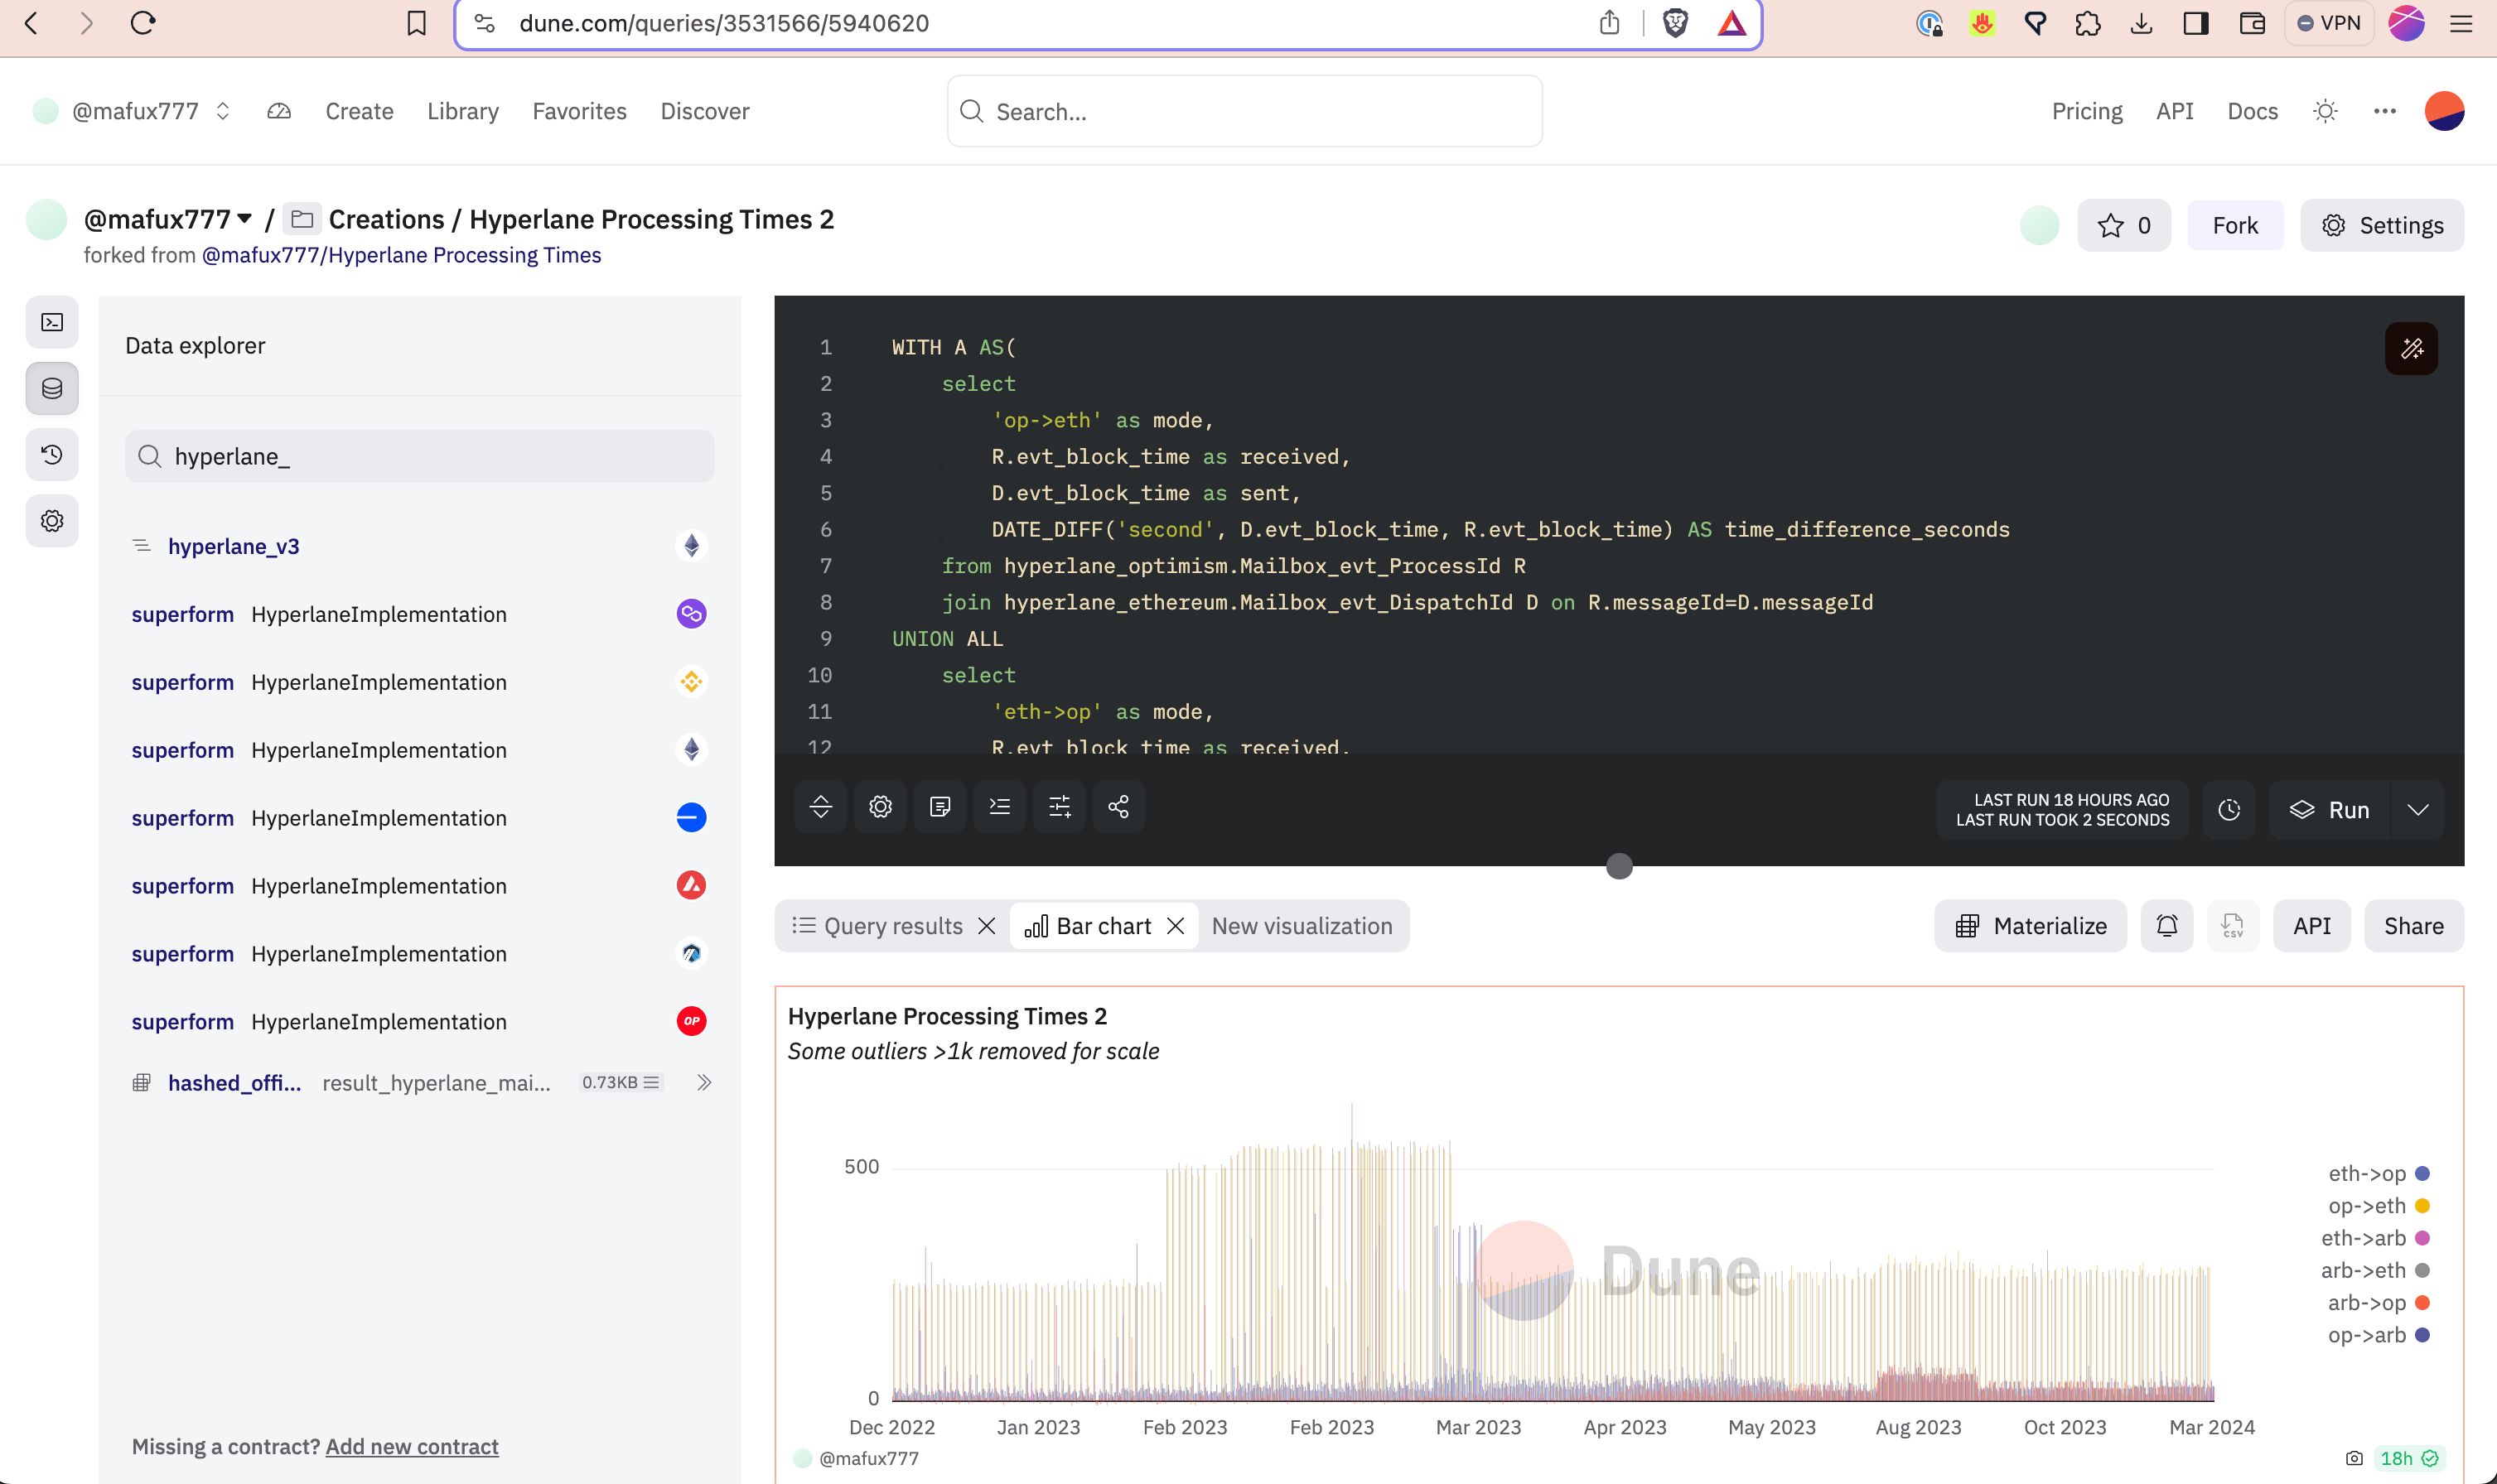Open the sidebar settings gear icon
Viewport: 2497px width, 1484px height.
pyautogui.click(x=52, y=521)
